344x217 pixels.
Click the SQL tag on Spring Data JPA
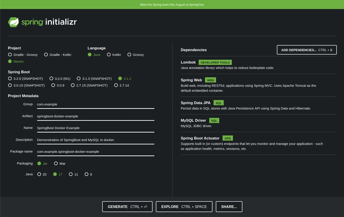[218, 103]
